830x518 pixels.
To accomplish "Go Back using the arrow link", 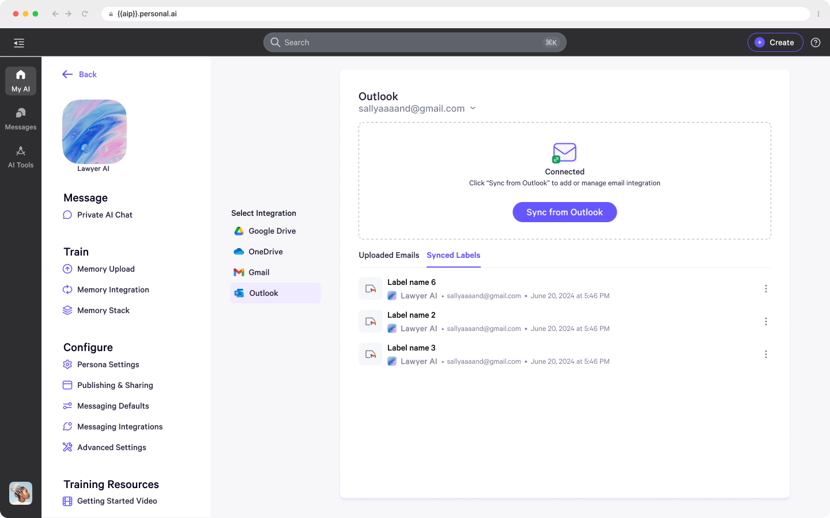I will [80, 74].
